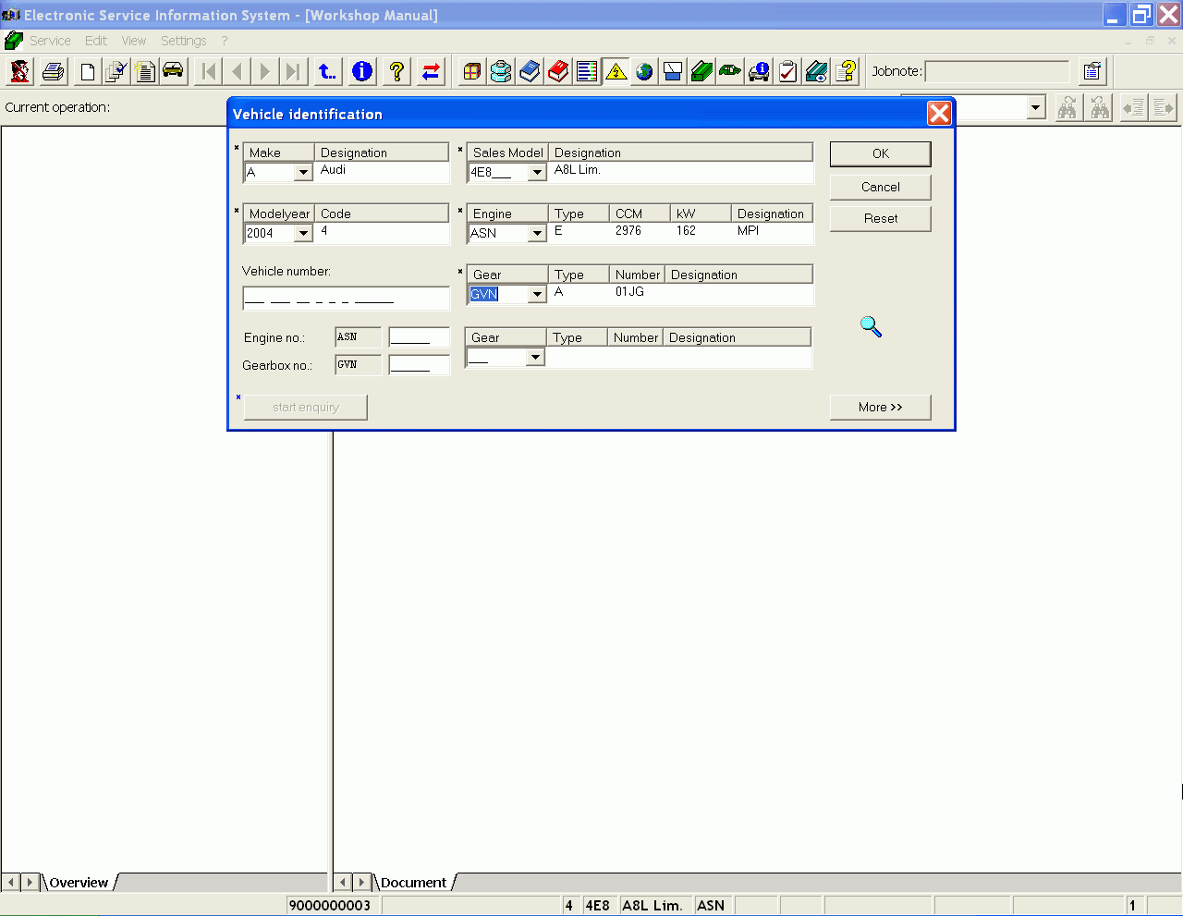
Task: Click the More >> button
Action: [880, 408]
